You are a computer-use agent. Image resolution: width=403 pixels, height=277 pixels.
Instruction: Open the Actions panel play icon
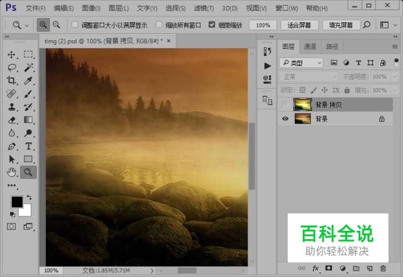coord(267,66)
